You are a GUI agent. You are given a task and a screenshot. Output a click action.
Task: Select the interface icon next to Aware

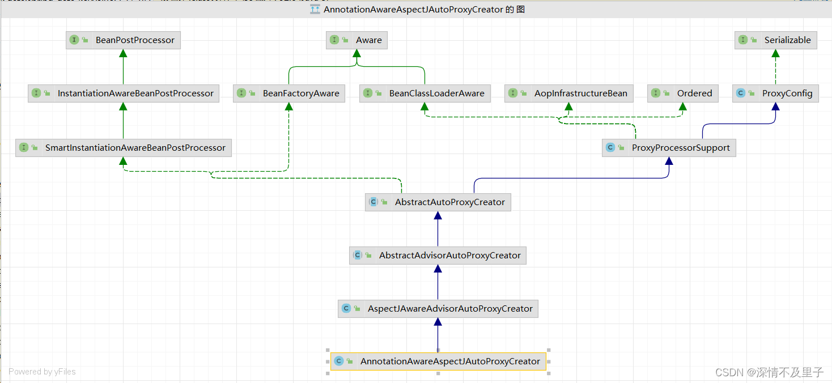(x=335, y=40)
